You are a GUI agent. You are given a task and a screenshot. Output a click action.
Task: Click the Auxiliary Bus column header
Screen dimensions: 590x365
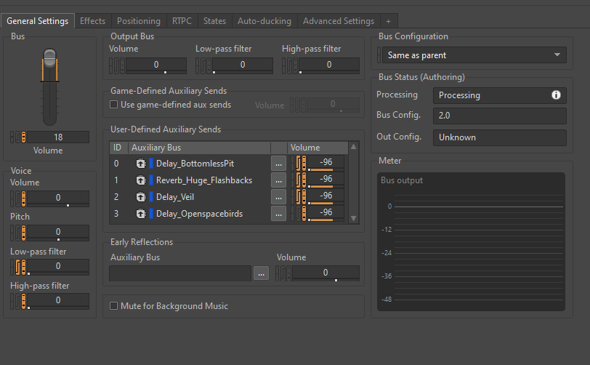click(199, 148)
